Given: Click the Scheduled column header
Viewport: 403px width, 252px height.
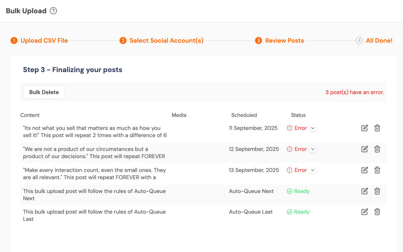Looking at the screenshot, I should tap(244, 115).
